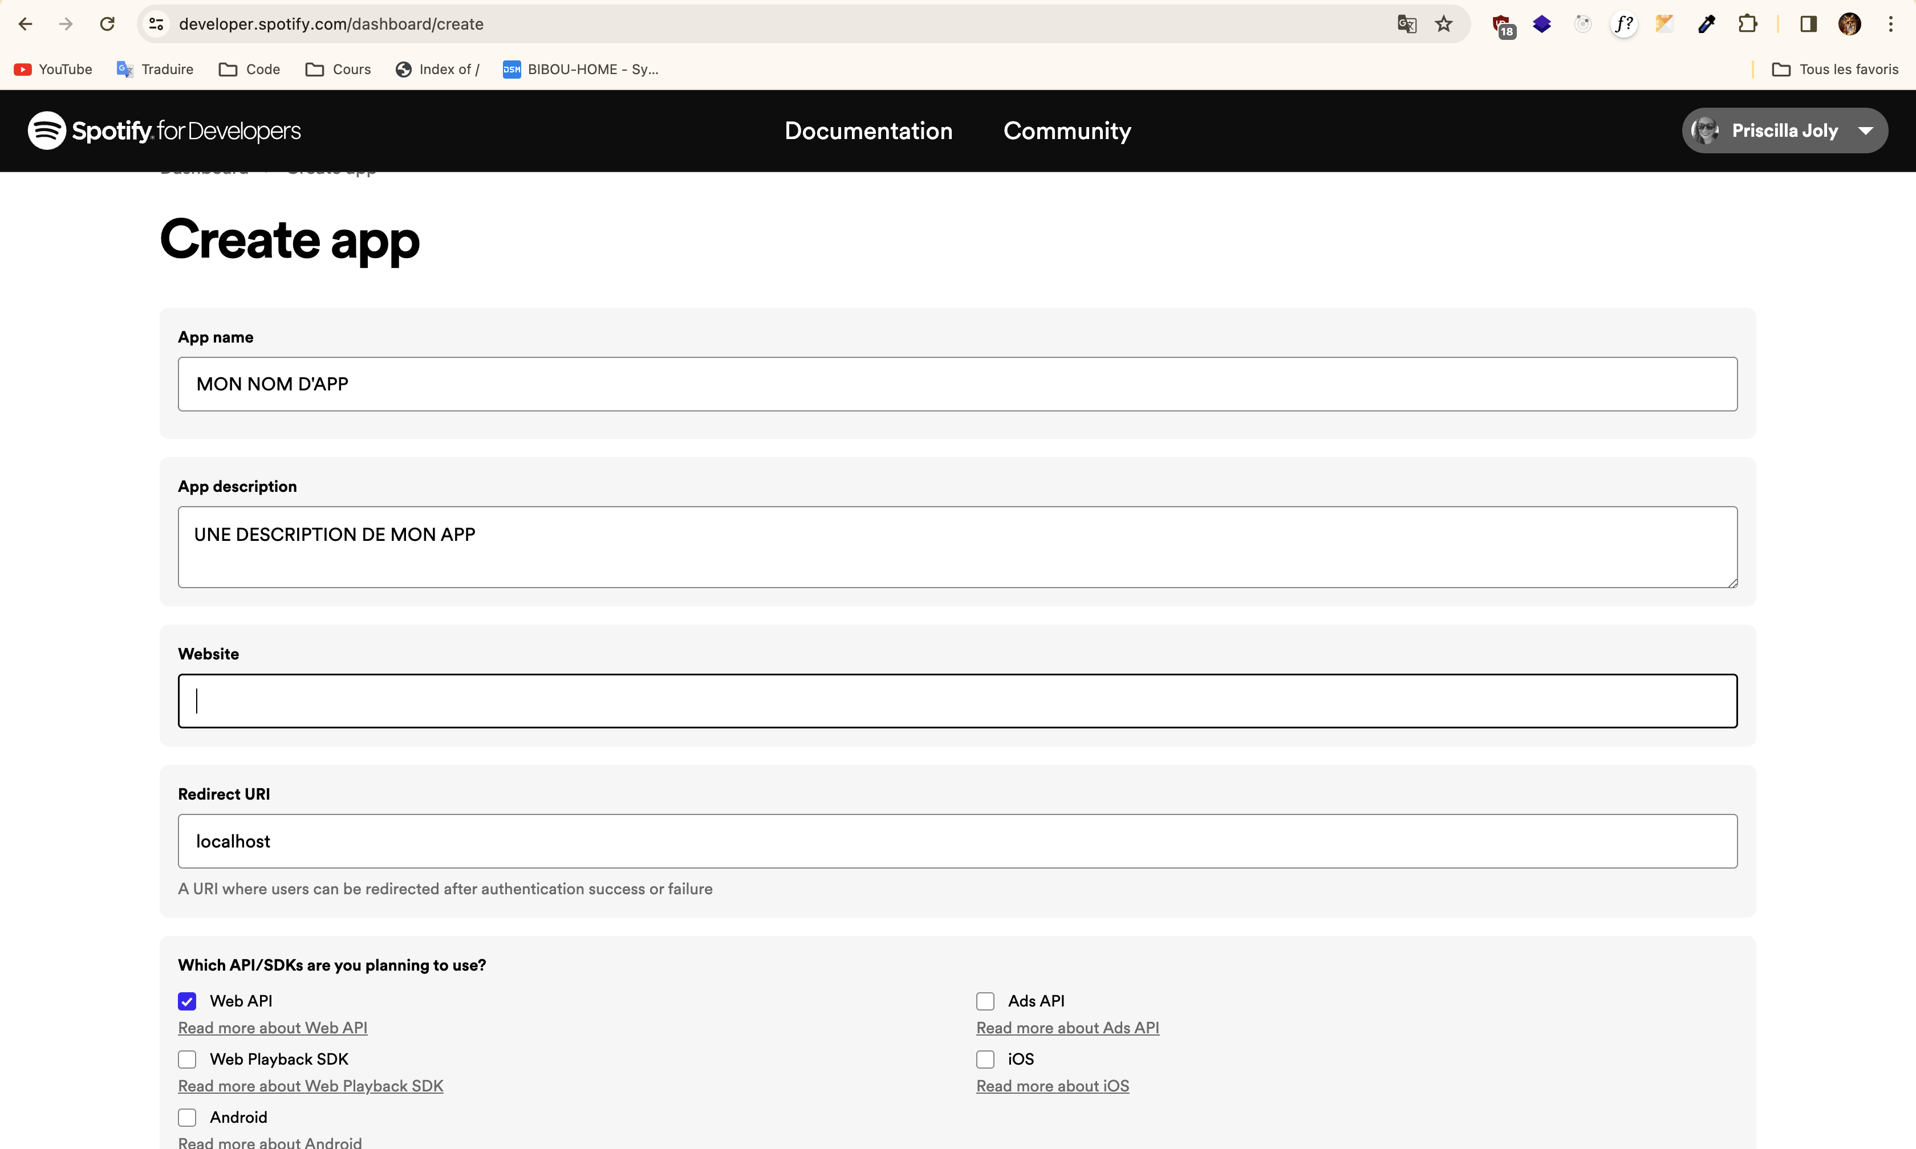1916x1149 pixels.
Task: Click the Spotify for Developers logo
Action: coord(164,131)
